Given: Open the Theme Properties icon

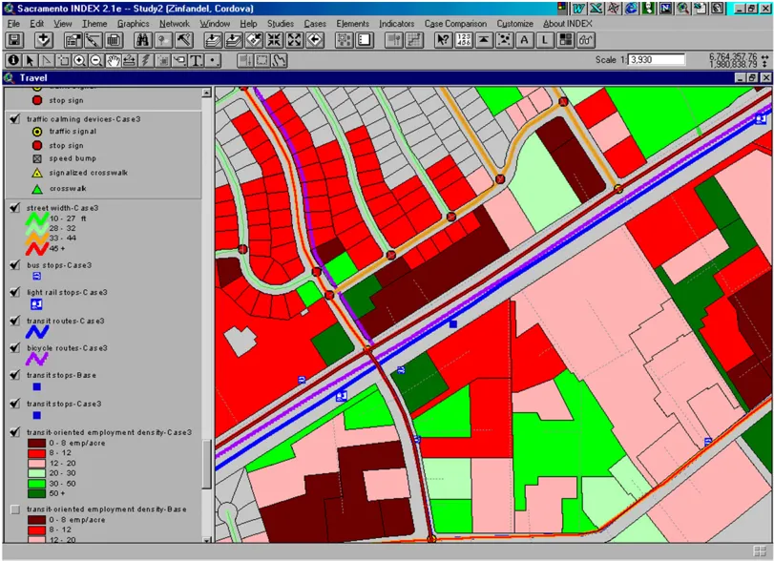Looking at the screenshot, I should 71,38.
